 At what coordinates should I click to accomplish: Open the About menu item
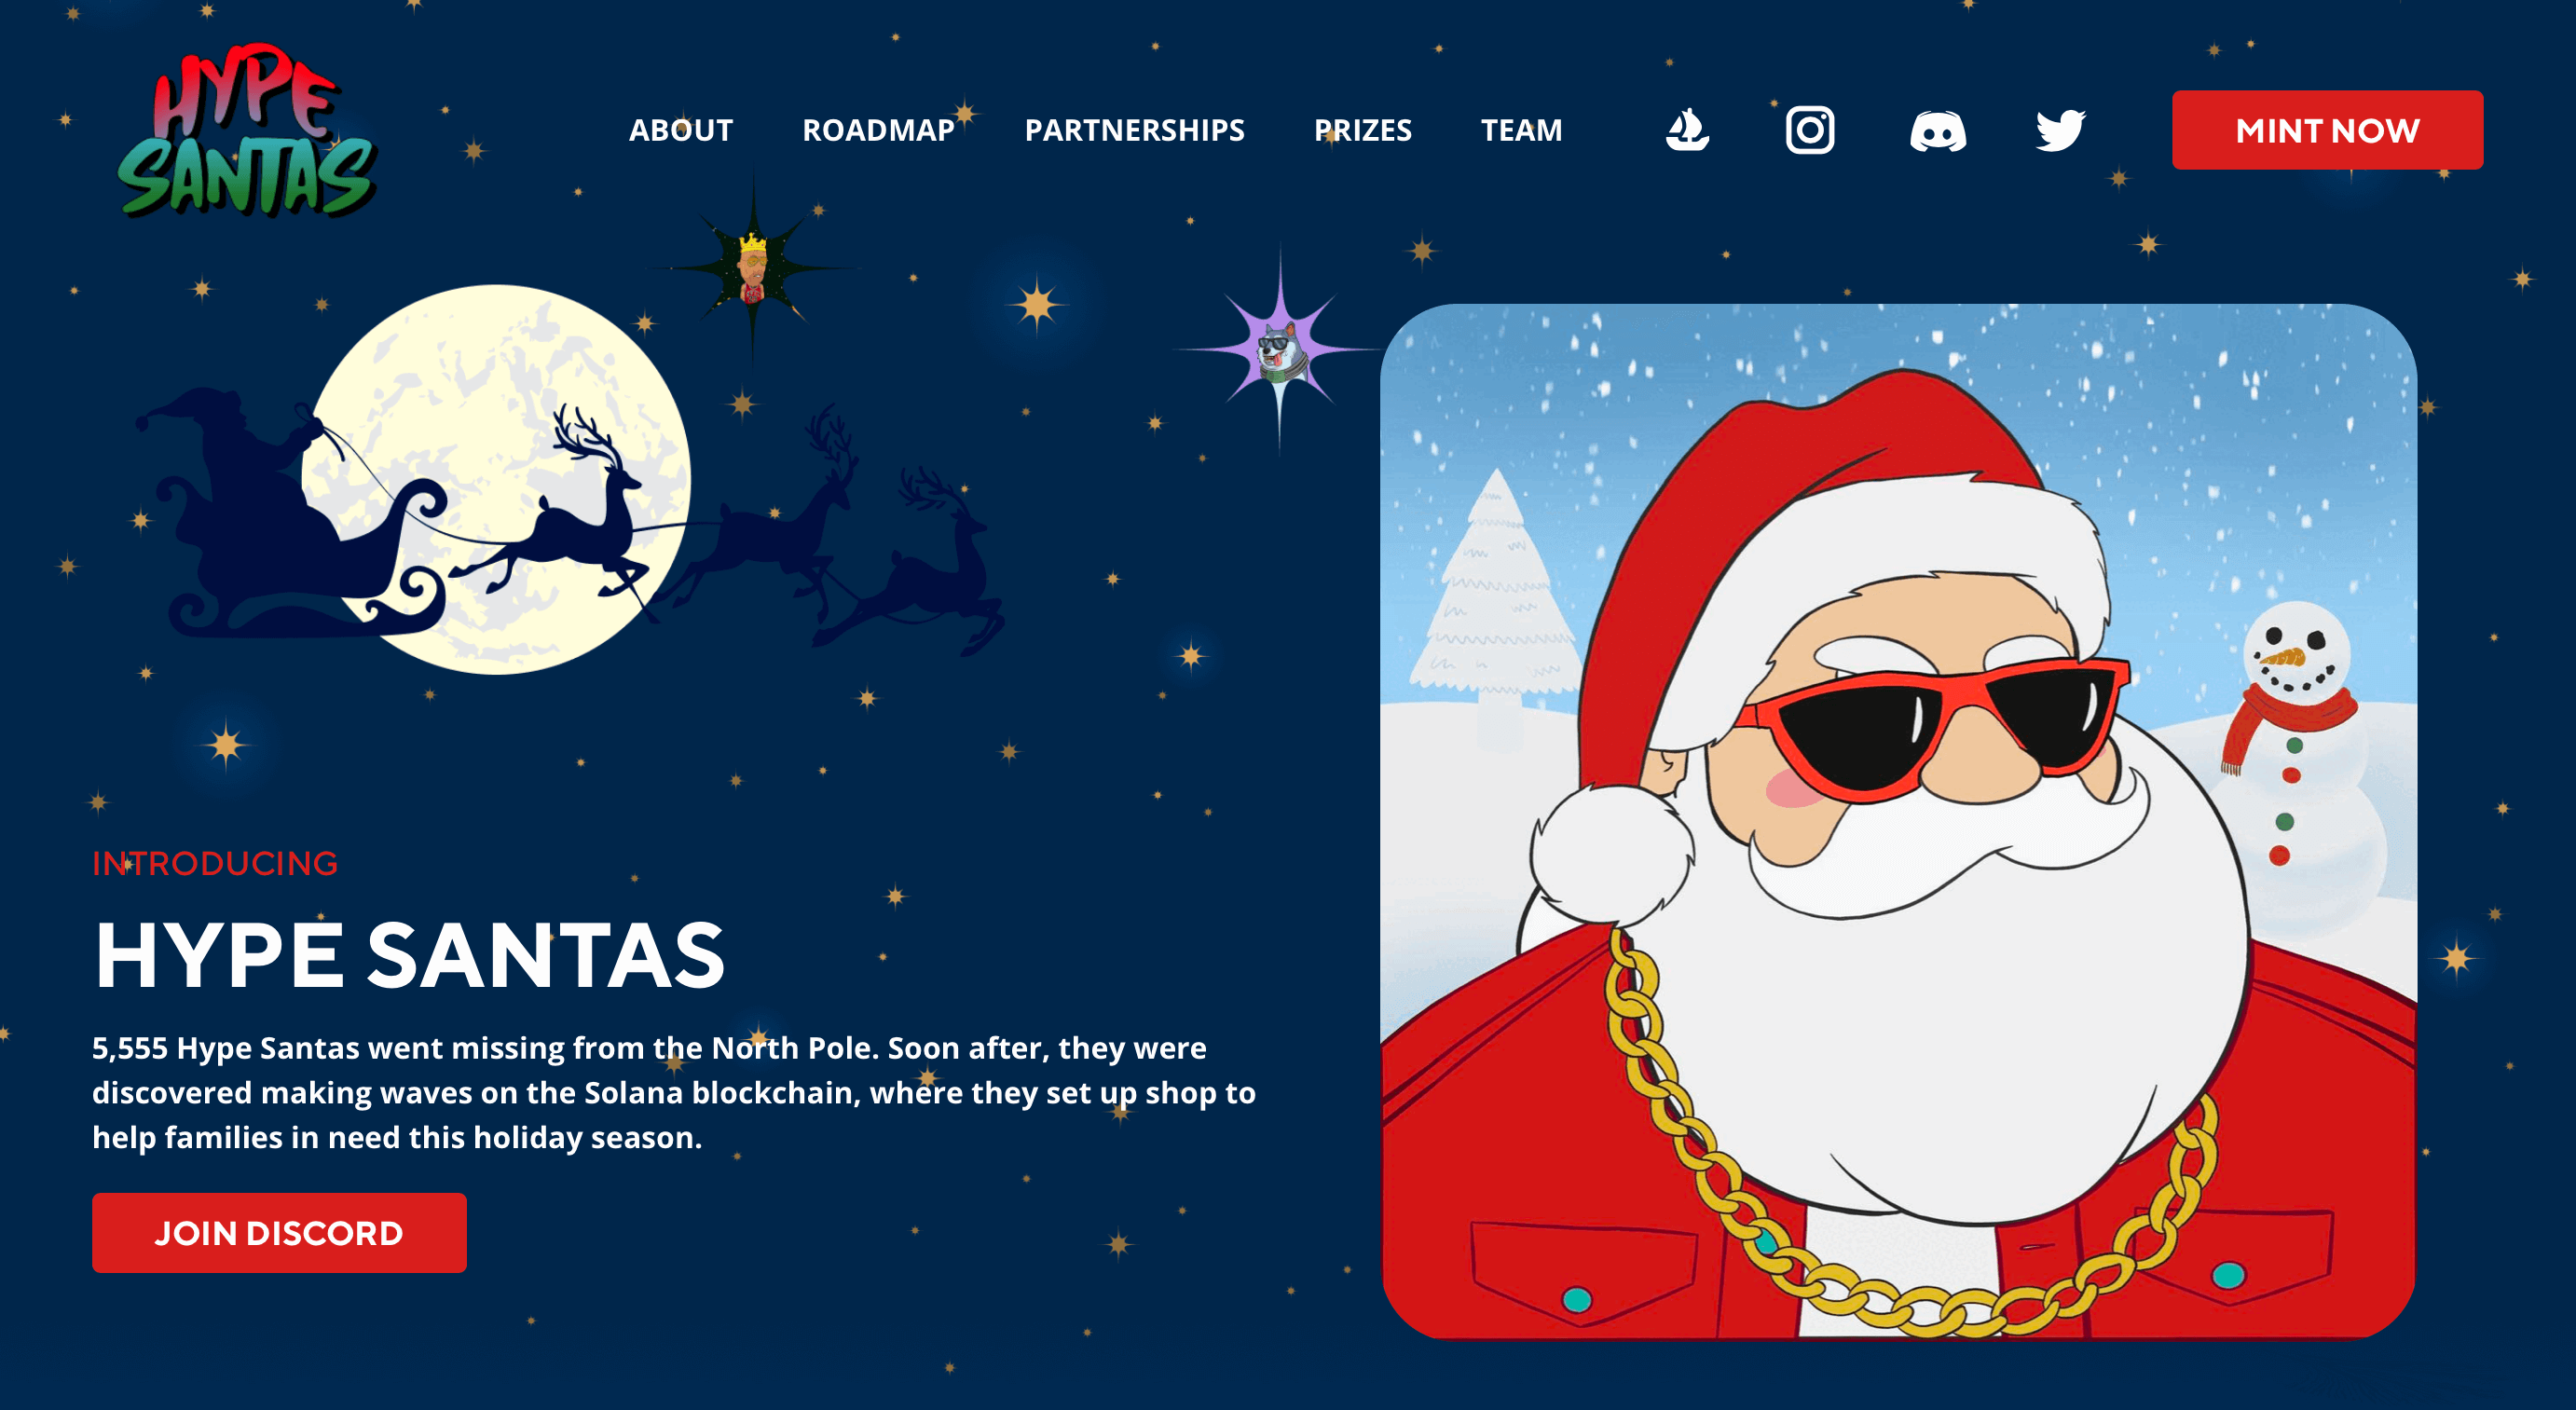tap(681, 130)
